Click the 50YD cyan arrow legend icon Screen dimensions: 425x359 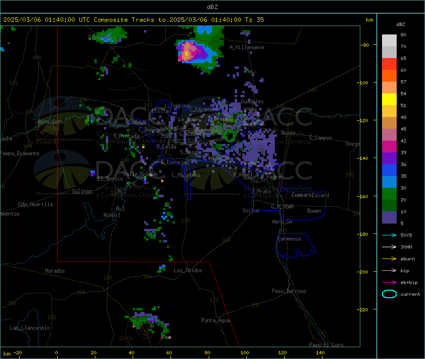coord(389,235)
